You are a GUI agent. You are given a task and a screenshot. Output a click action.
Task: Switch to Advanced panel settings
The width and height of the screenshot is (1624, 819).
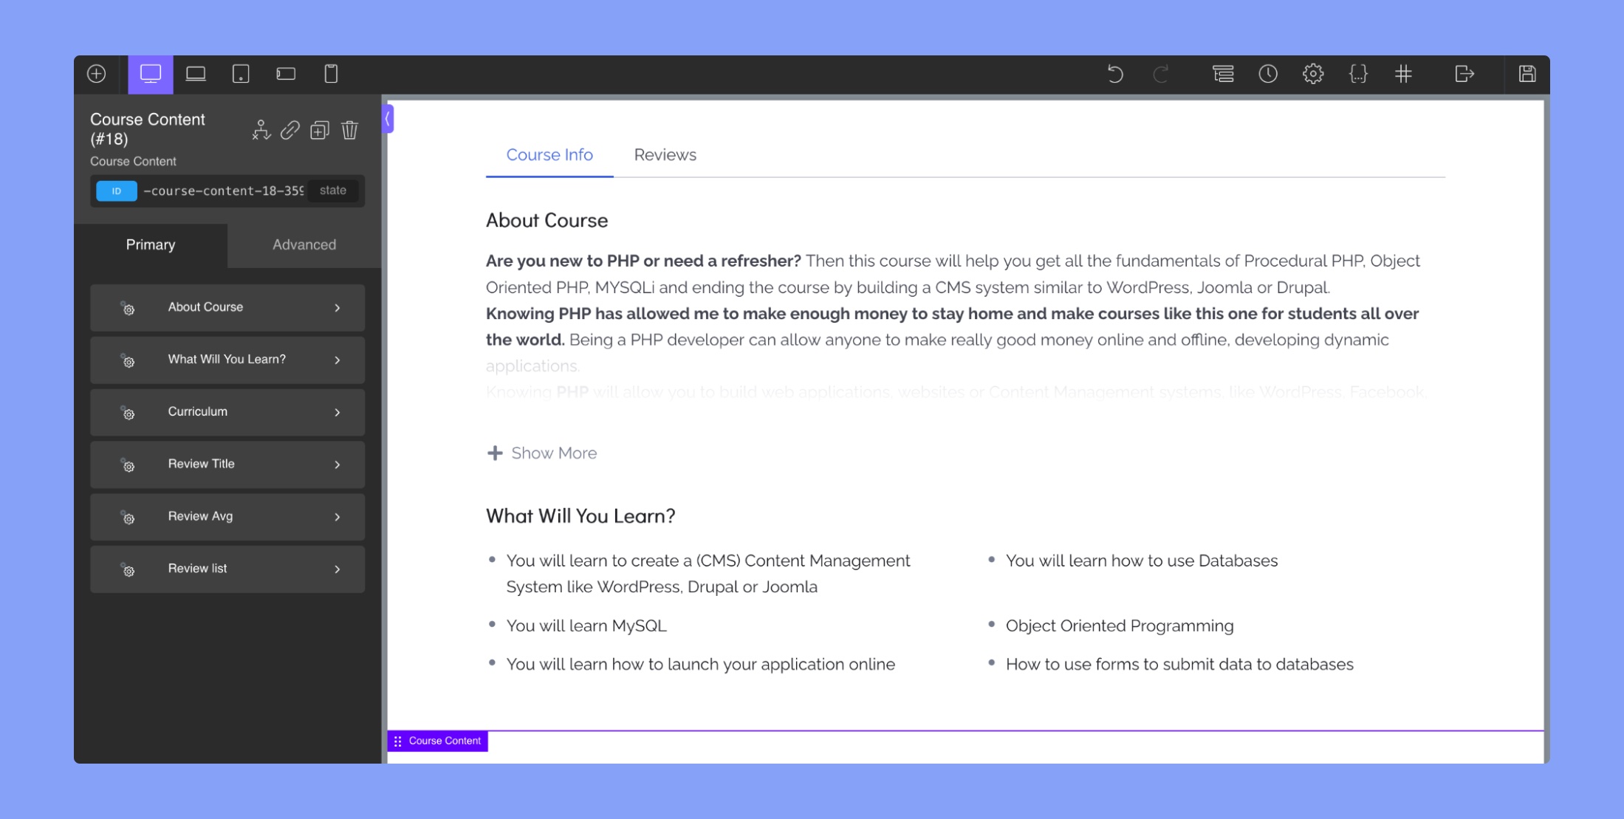304,244
